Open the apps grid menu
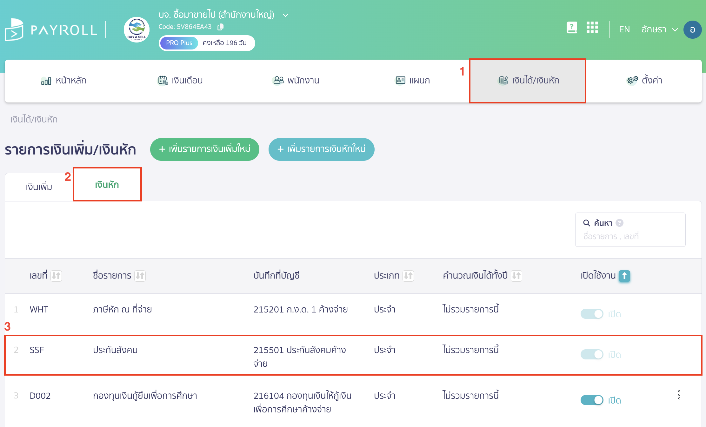 click(592, 28)
